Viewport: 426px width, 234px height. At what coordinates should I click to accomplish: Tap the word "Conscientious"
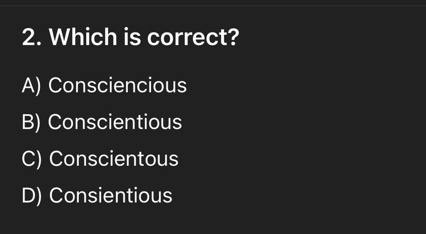115,122
